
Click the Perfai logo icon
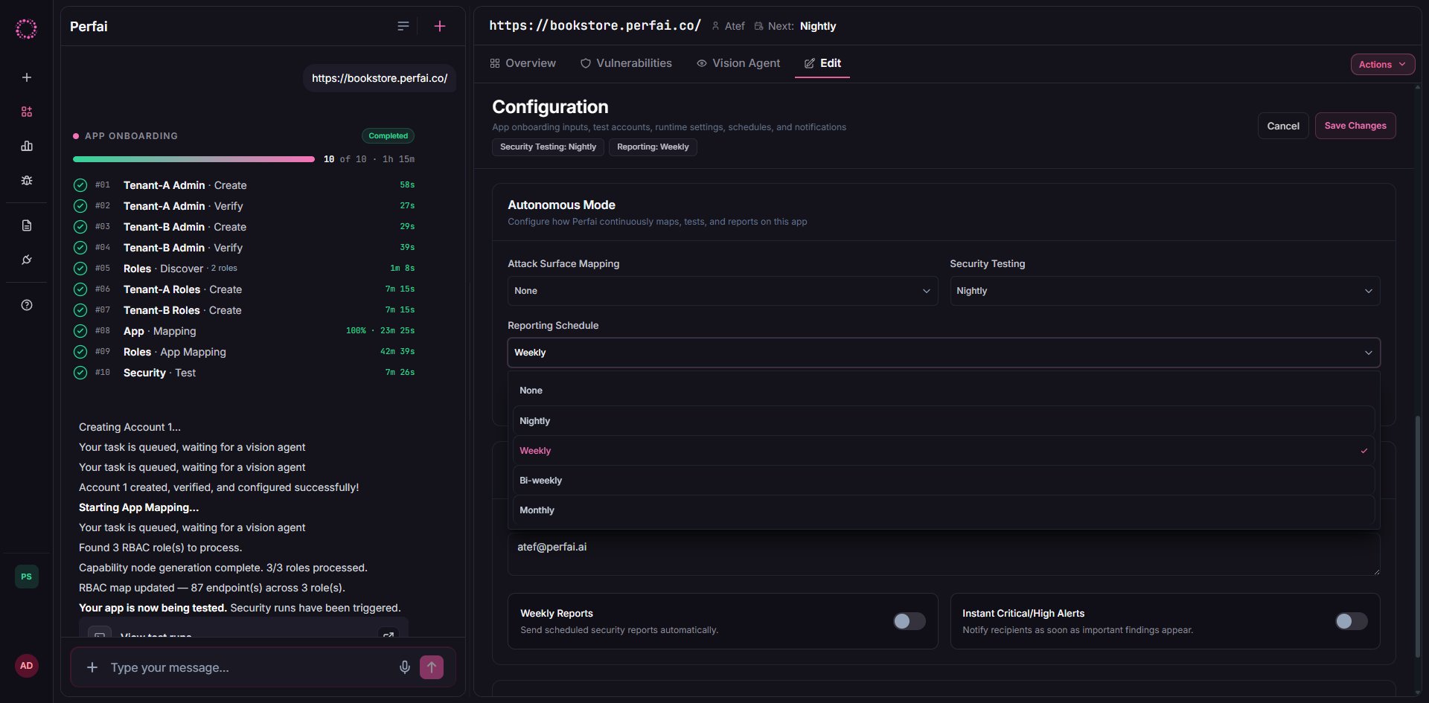click(26, 29)
